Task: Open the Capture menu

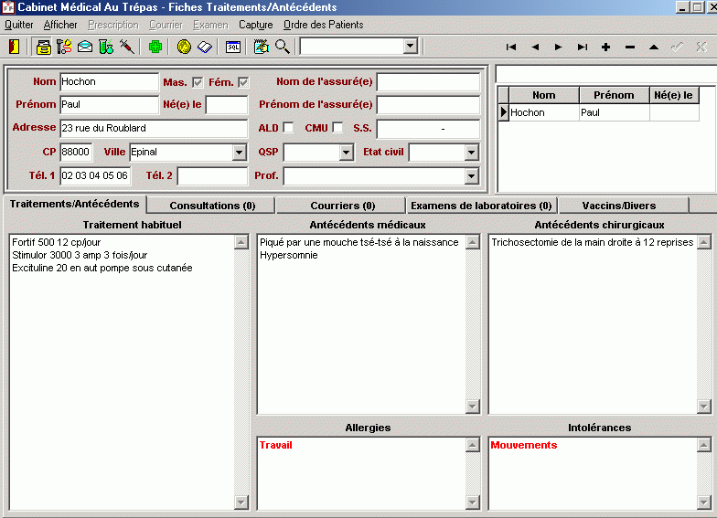Action: tap(256, 25)
